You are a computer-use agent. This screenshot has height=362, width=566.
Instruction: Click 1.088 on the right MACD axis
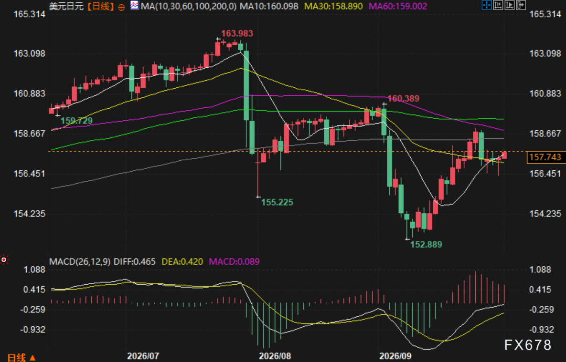[540, 269]
